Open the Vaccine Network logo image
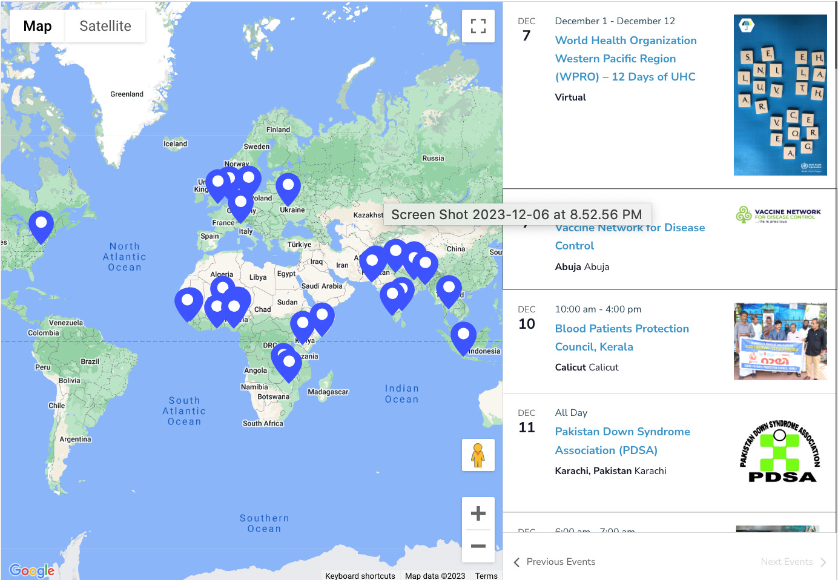 [x=779, y=214]
